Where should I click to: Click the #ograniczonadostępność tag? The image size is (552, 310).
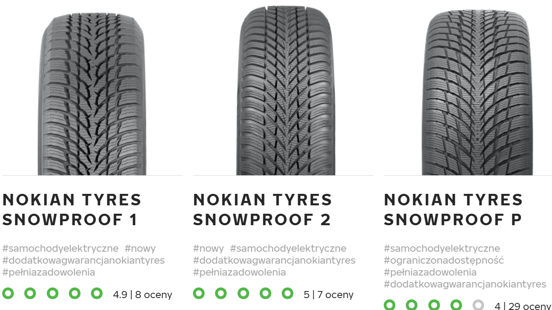(x=444, y=261)
